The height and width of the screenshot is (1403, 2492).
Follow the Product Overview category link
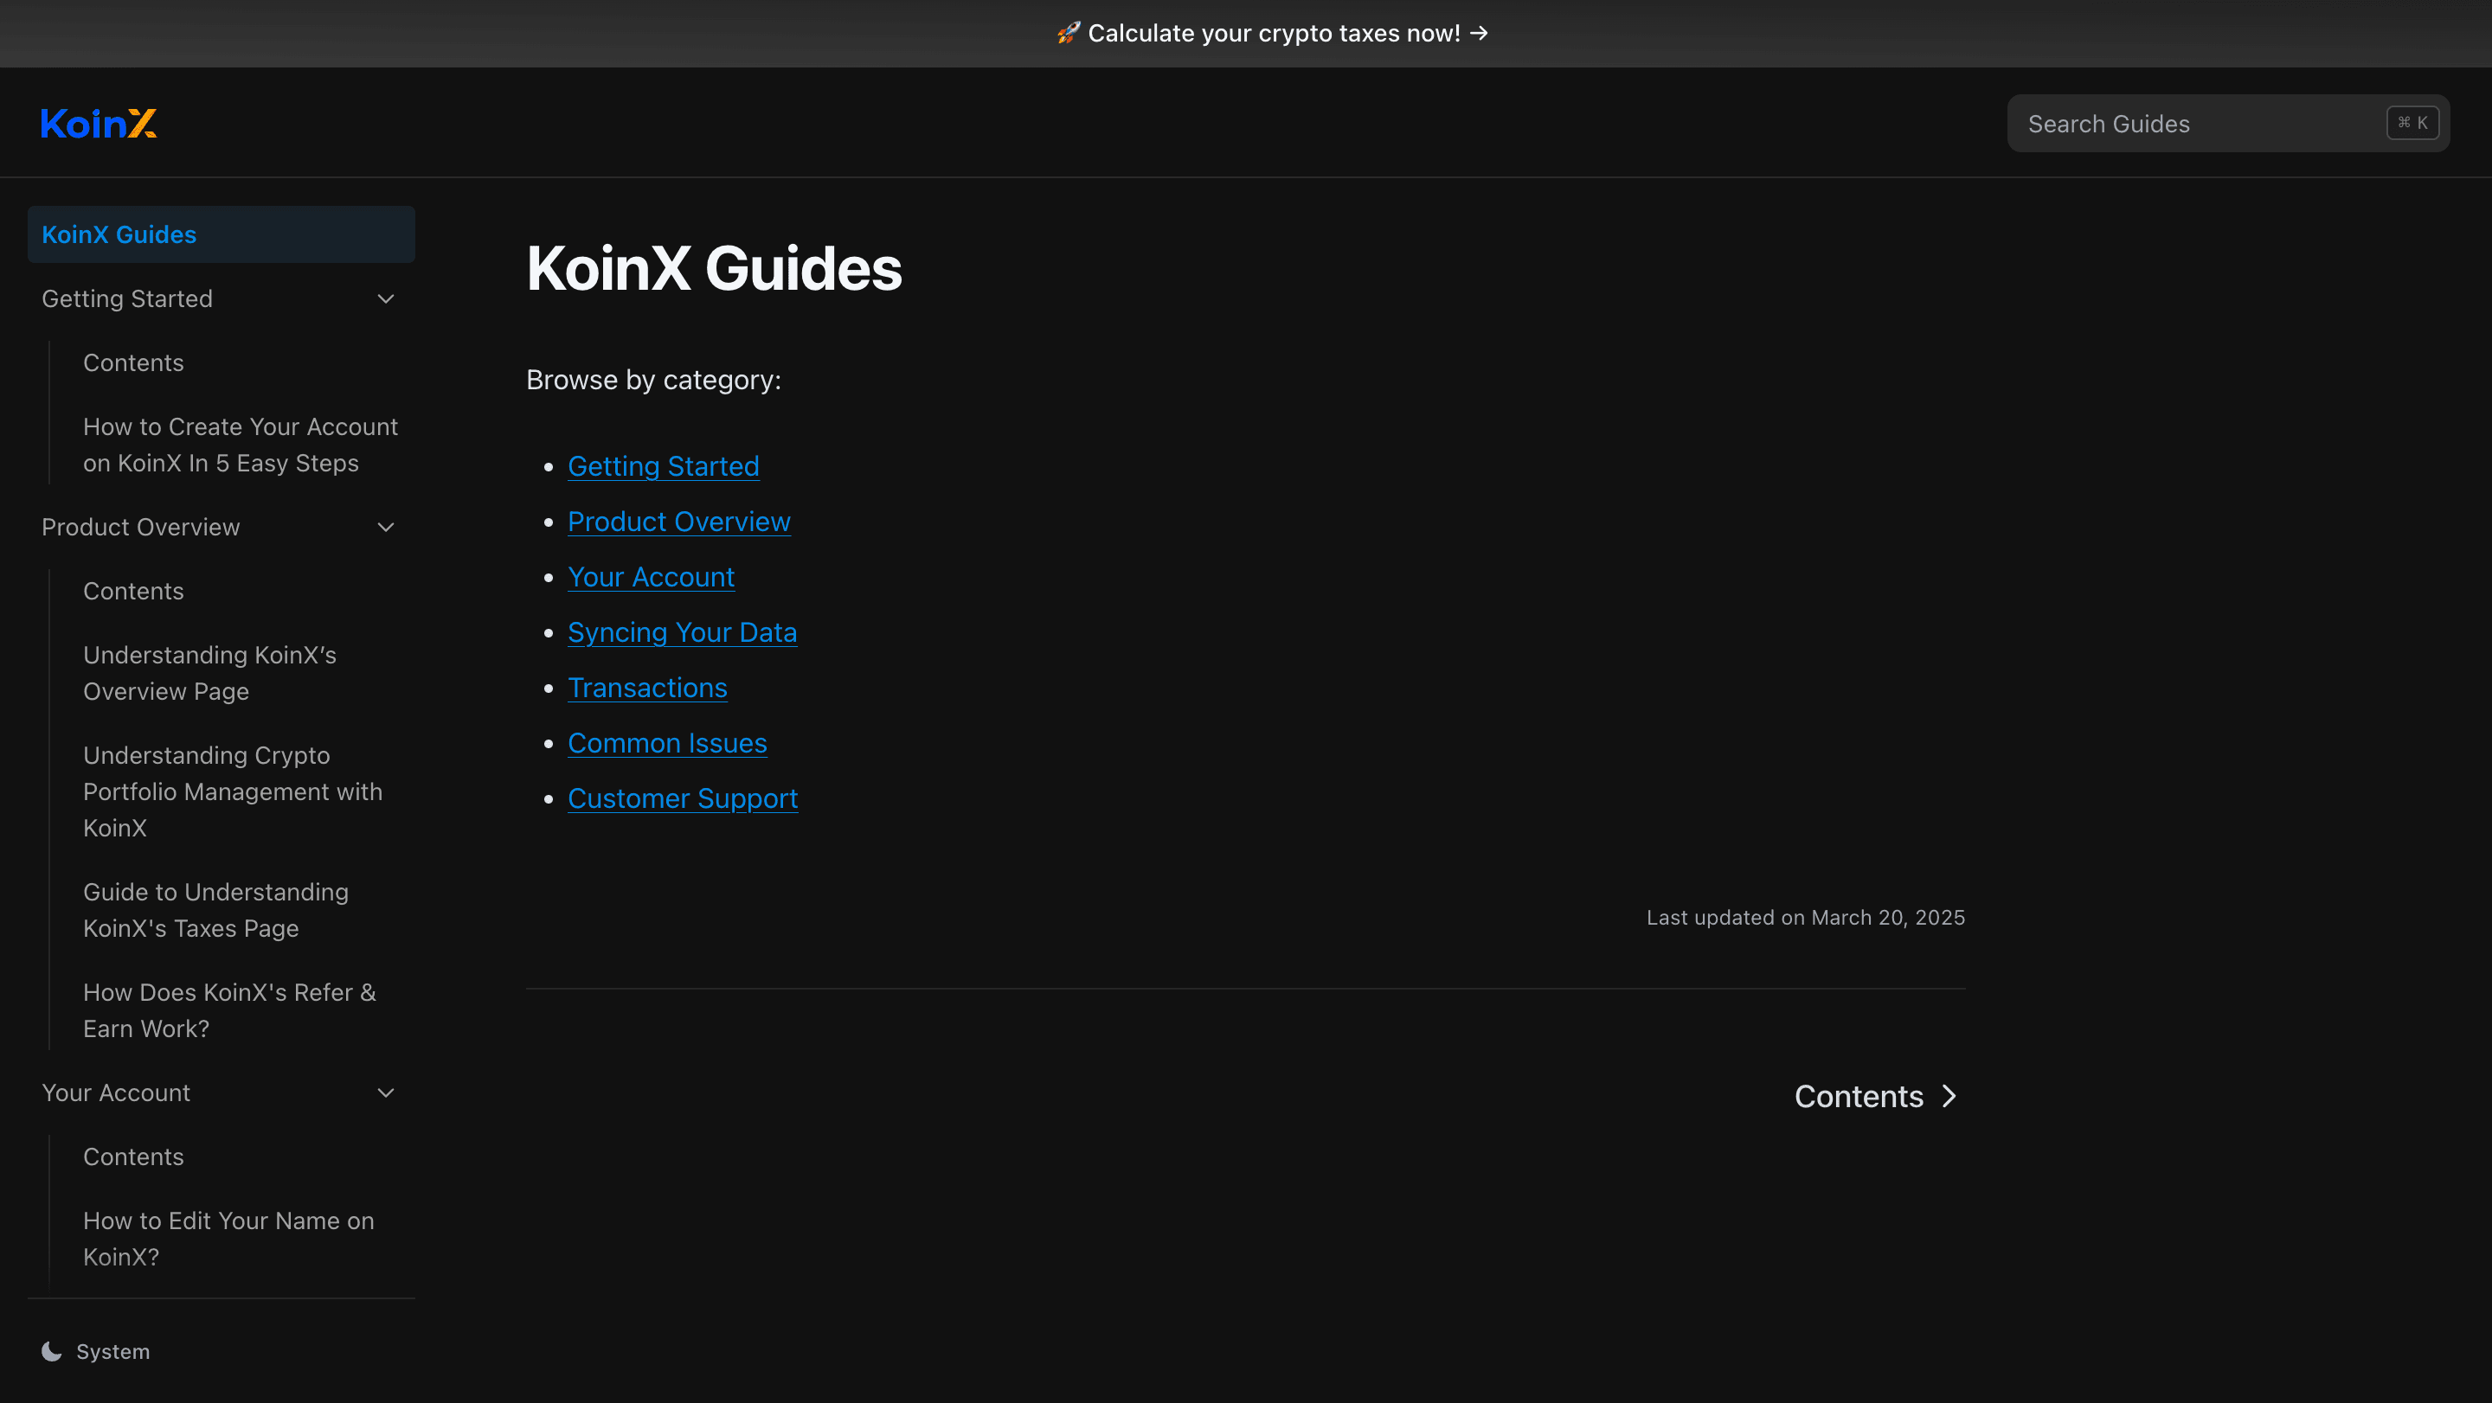tap(678, 522)
